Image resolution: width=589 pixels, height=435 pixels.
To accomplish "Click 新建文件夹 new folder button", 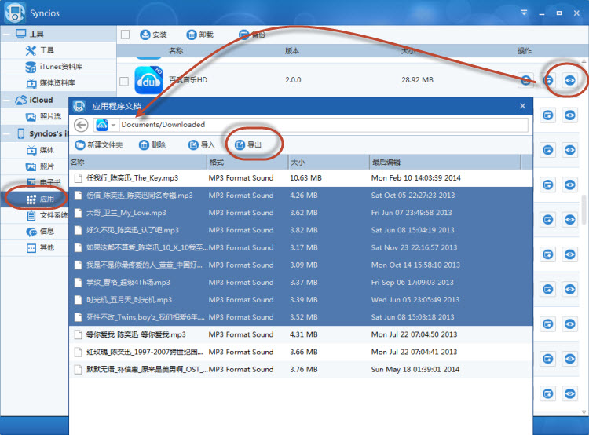I will 99,145.
